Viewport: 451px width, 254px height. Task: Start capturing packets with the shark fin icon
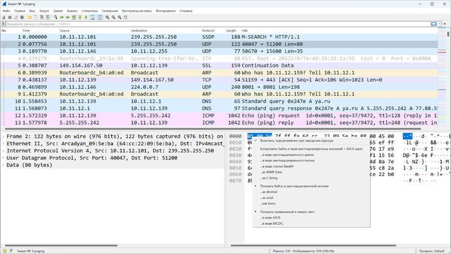tap(4, 17)
